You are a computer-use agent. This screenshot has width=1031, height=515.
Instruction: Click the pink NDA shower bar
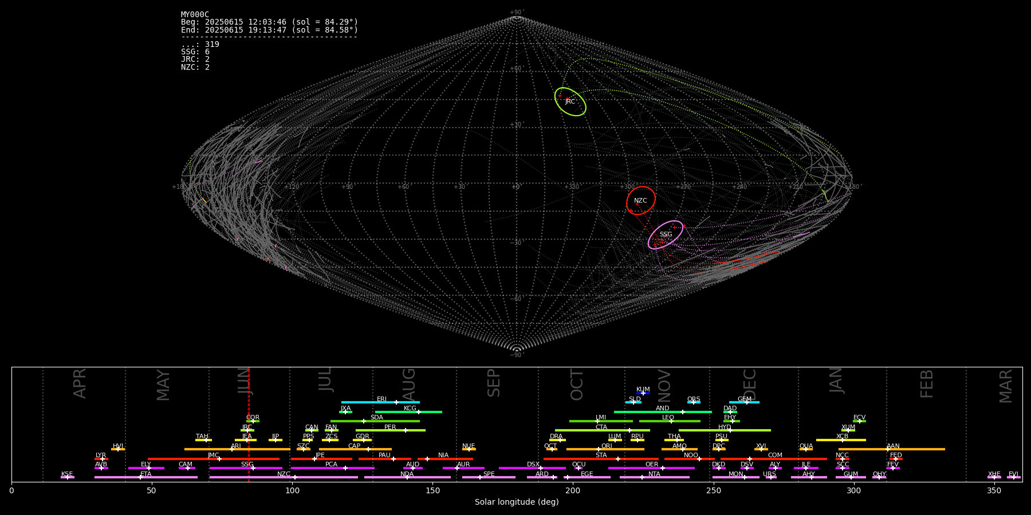[407, 477]
